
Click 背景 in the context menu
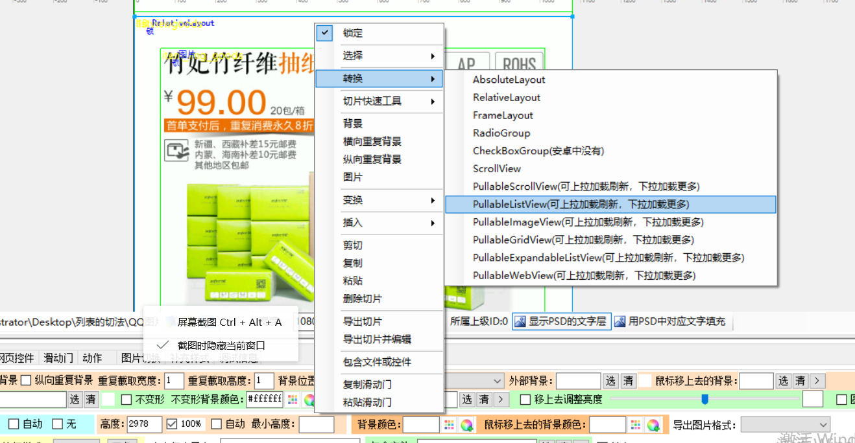[x=379, y=124]
